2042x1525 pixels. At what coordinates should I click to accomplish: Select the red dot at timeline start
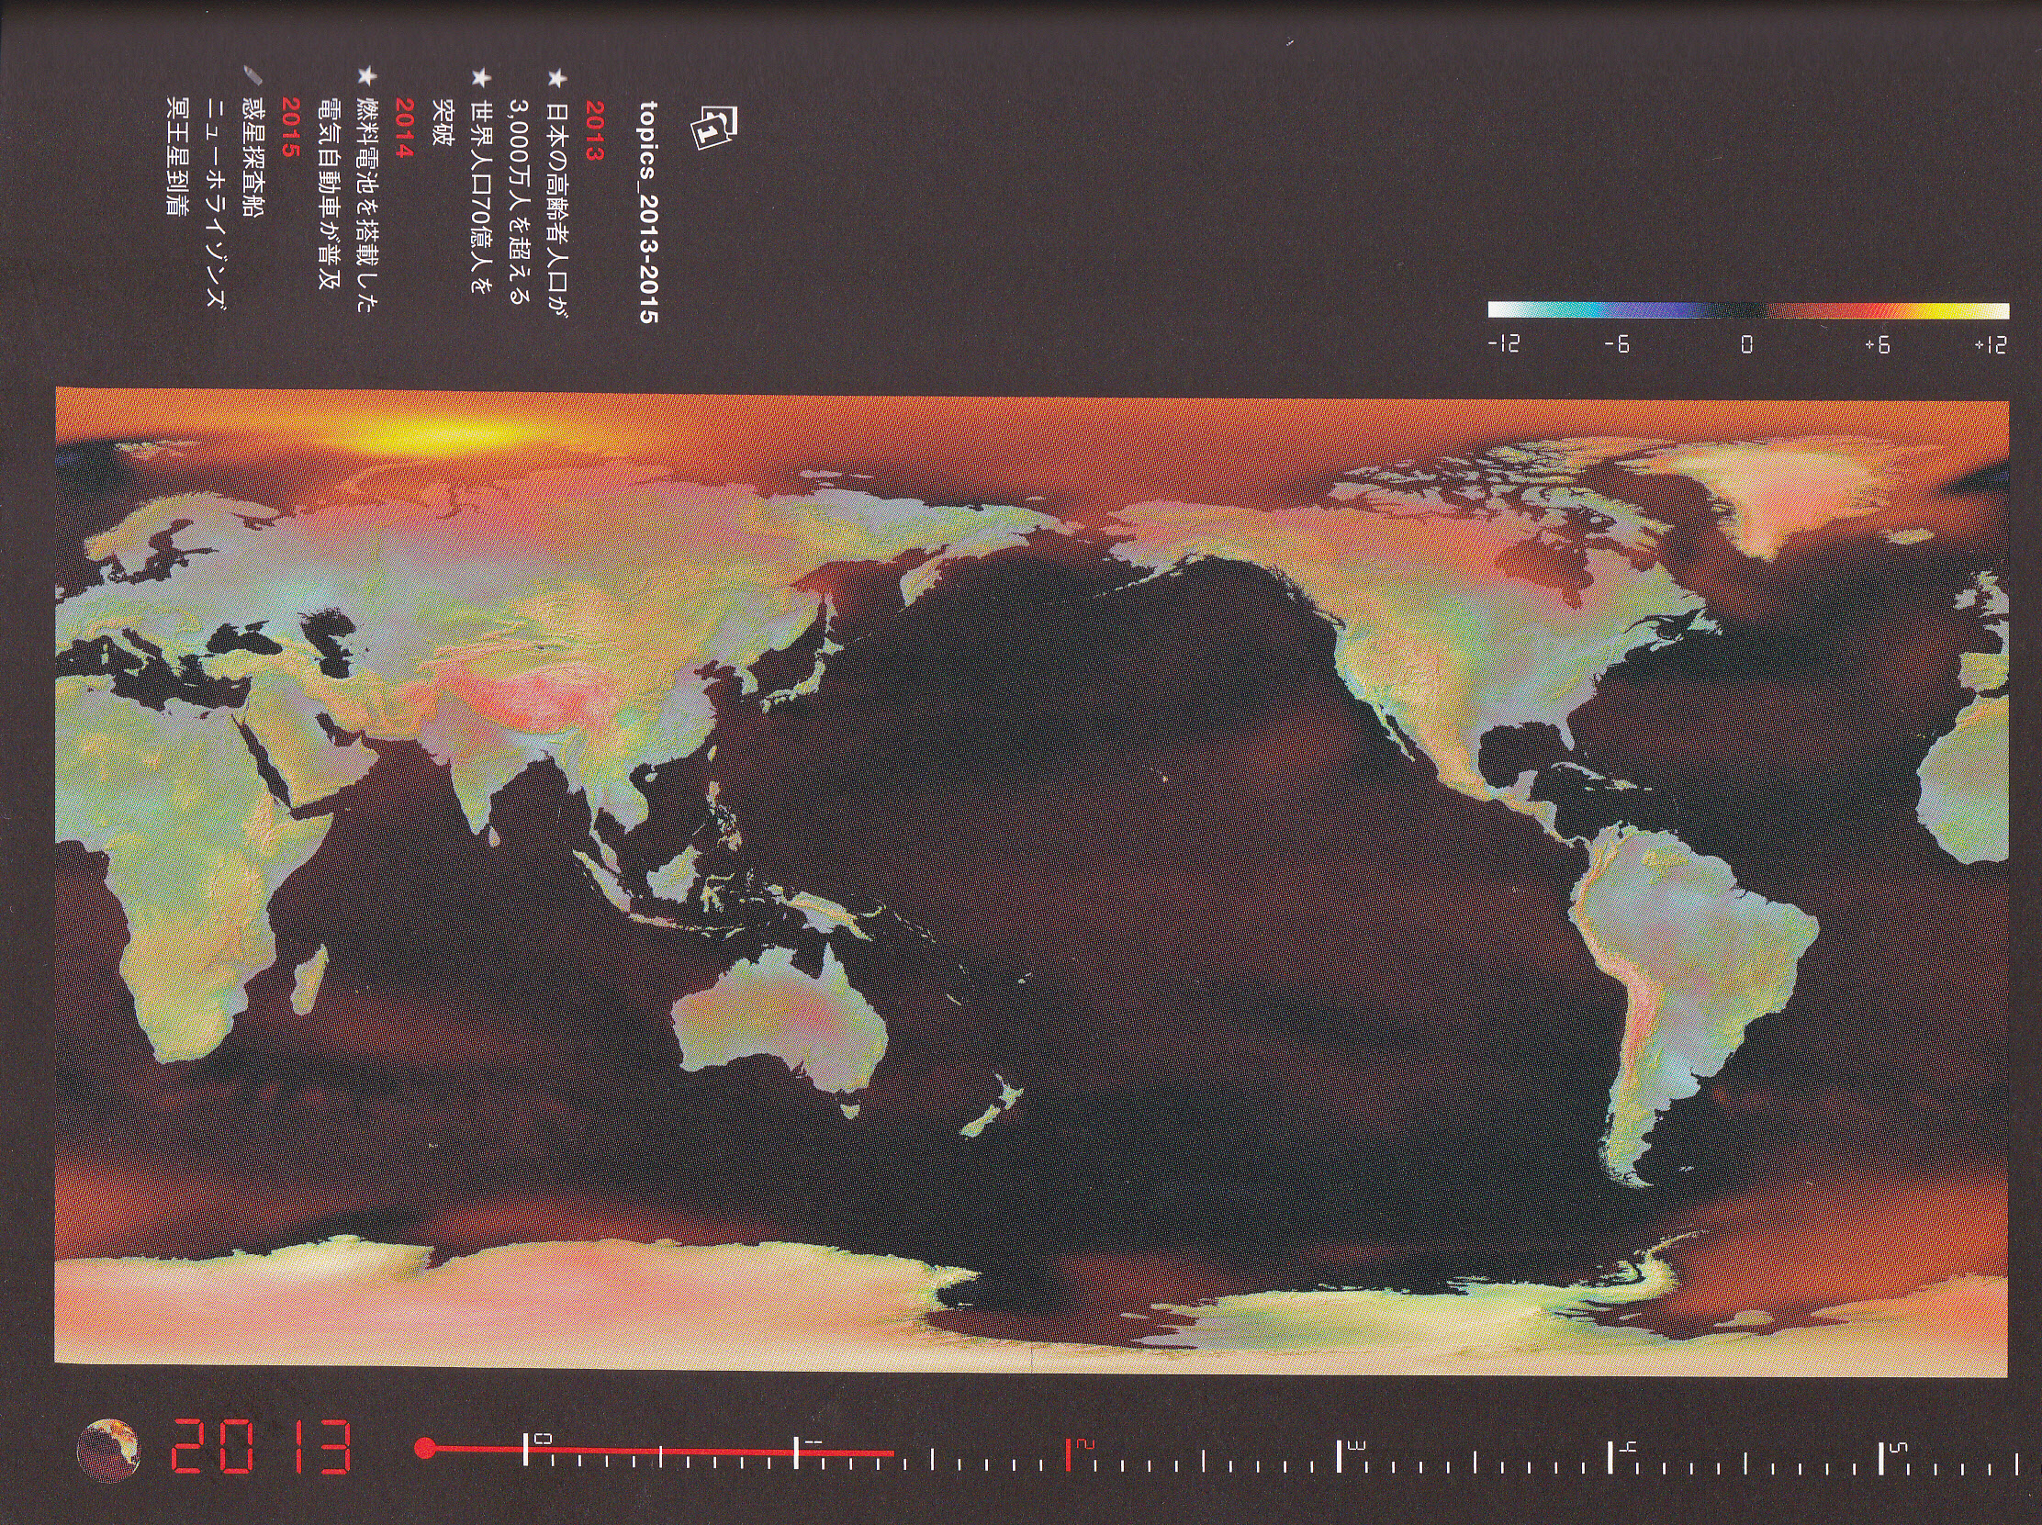coord(423,1447)
